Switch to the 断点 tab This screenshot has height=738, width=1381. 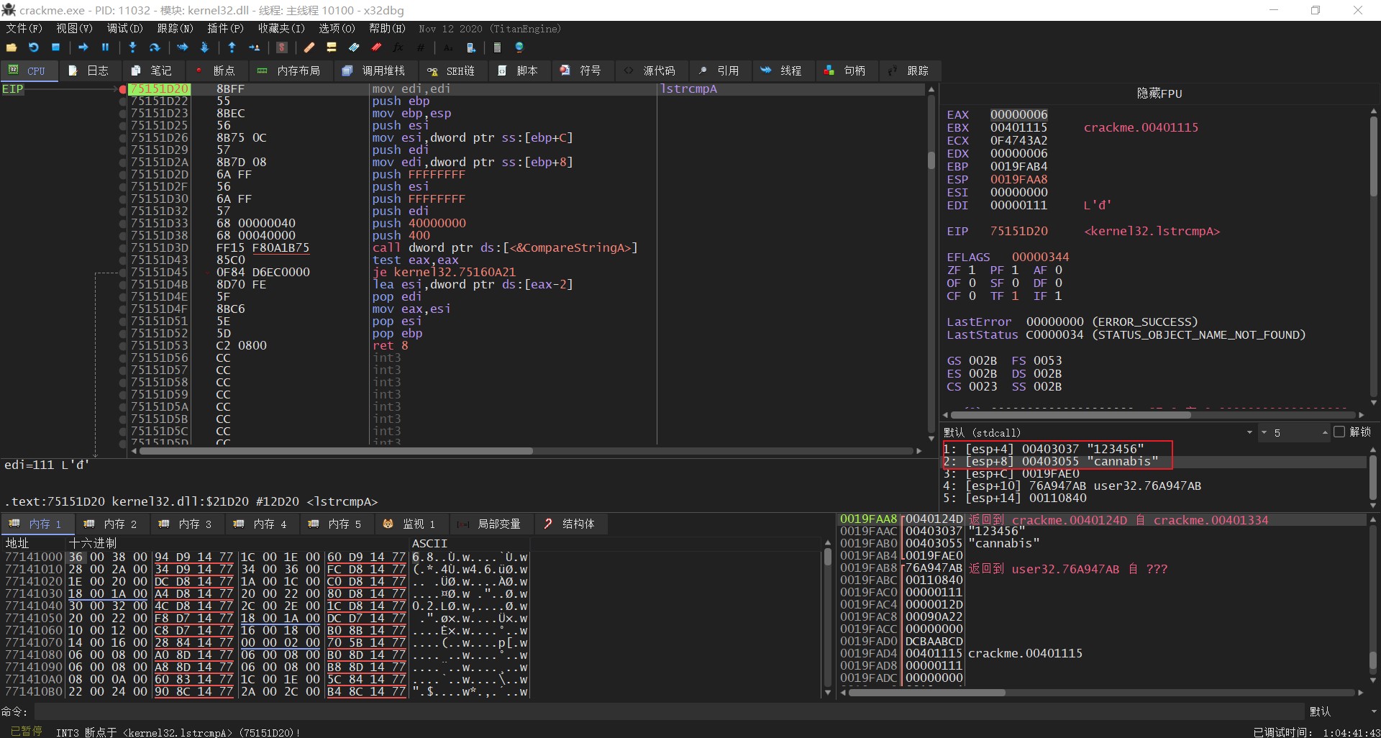click(216, 70)
